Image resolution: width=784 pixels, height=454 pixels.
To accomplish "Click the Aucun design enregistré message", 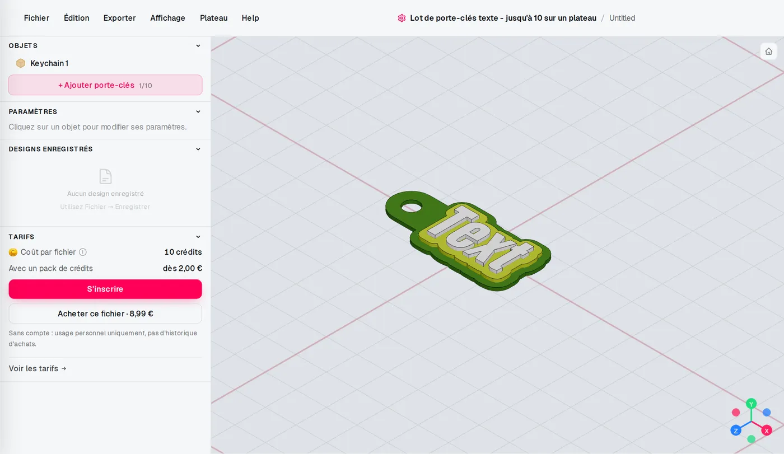I will tap(105, 194).
